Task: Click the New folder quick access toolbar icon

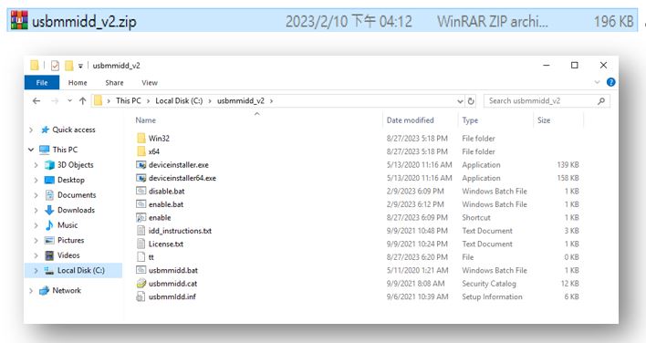Action: point(68,66)
